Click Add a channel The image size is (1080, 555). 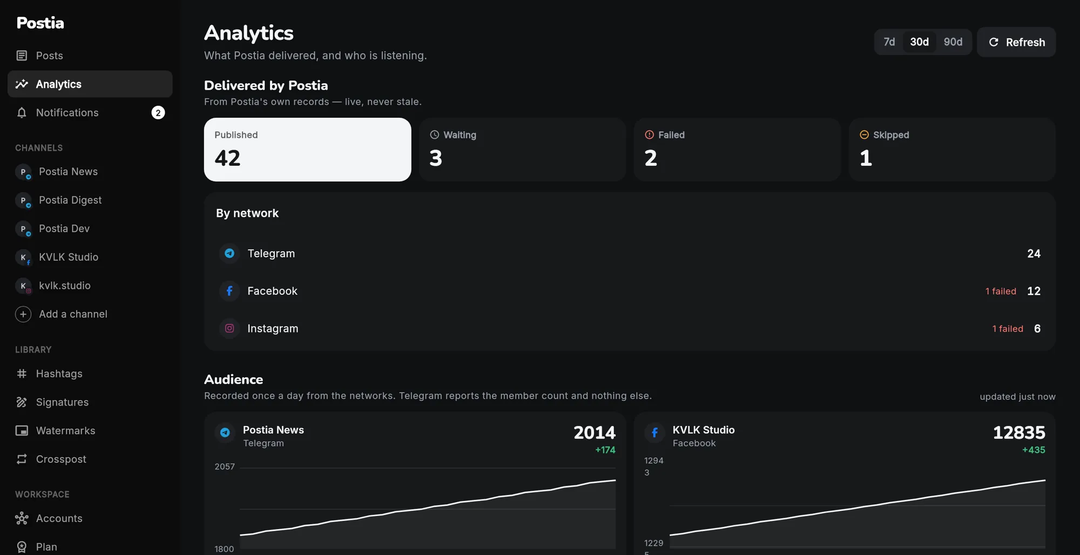tap(90, 314)
